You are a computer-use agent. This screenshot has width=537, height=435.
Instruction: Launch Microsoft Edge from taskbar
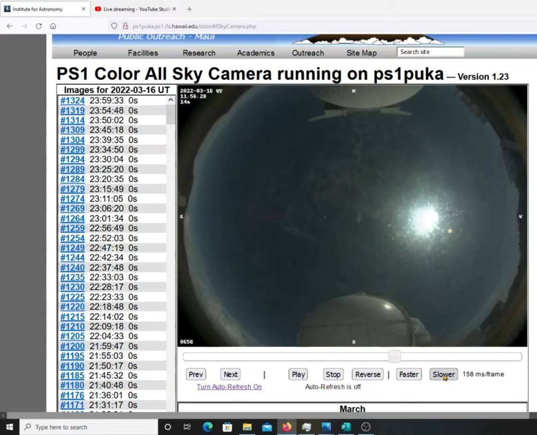coord(207,427)
